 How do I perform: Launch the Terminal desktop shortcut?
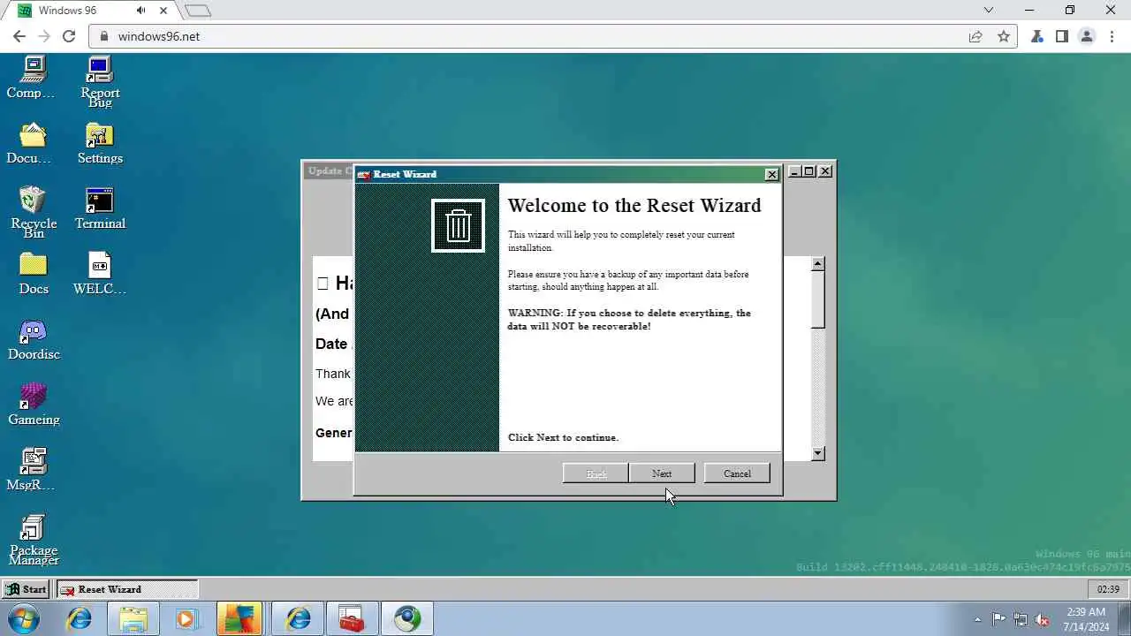(x=100, y=208)
